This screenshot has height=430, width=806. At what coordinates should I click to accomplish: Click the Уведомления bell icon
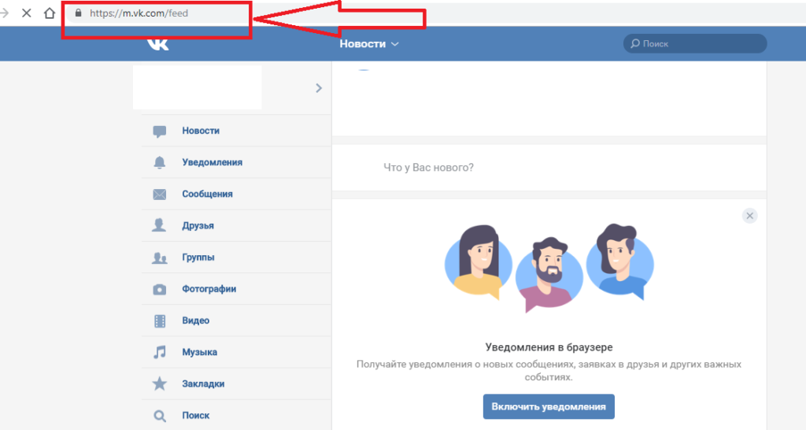coord(159,162)
